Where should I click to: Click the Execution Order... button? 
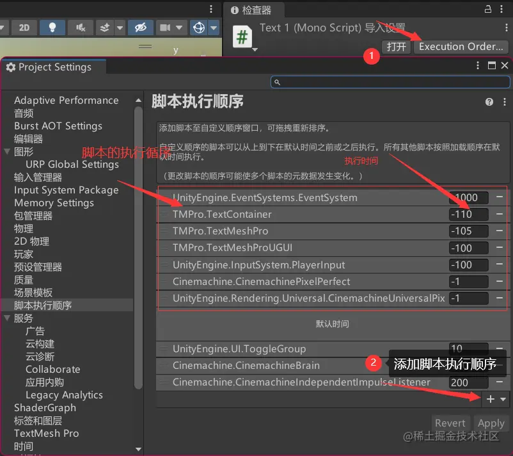pyautogui.click(x=461, y=47)
